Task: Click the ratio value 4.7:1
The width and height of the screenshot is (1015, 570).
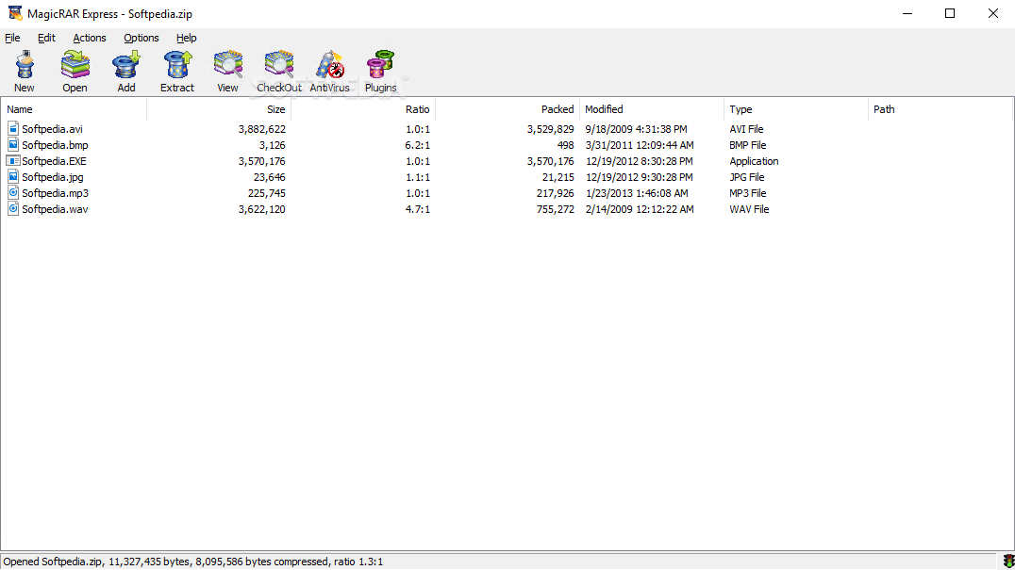Action: [418, 209]
